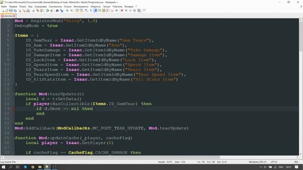Viewport: 303px width, 170px height.
Task: Start macro recording with red dot
Action: pyautogui.click(x=122, y=10)
